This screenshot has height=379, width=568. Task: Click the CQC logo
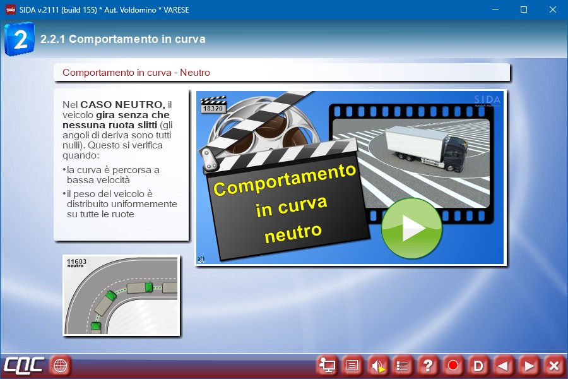point(24,365)
